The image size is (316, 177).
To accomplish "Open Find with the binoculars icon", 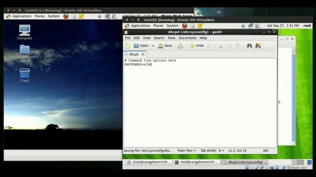I will [x=249, y=46].
